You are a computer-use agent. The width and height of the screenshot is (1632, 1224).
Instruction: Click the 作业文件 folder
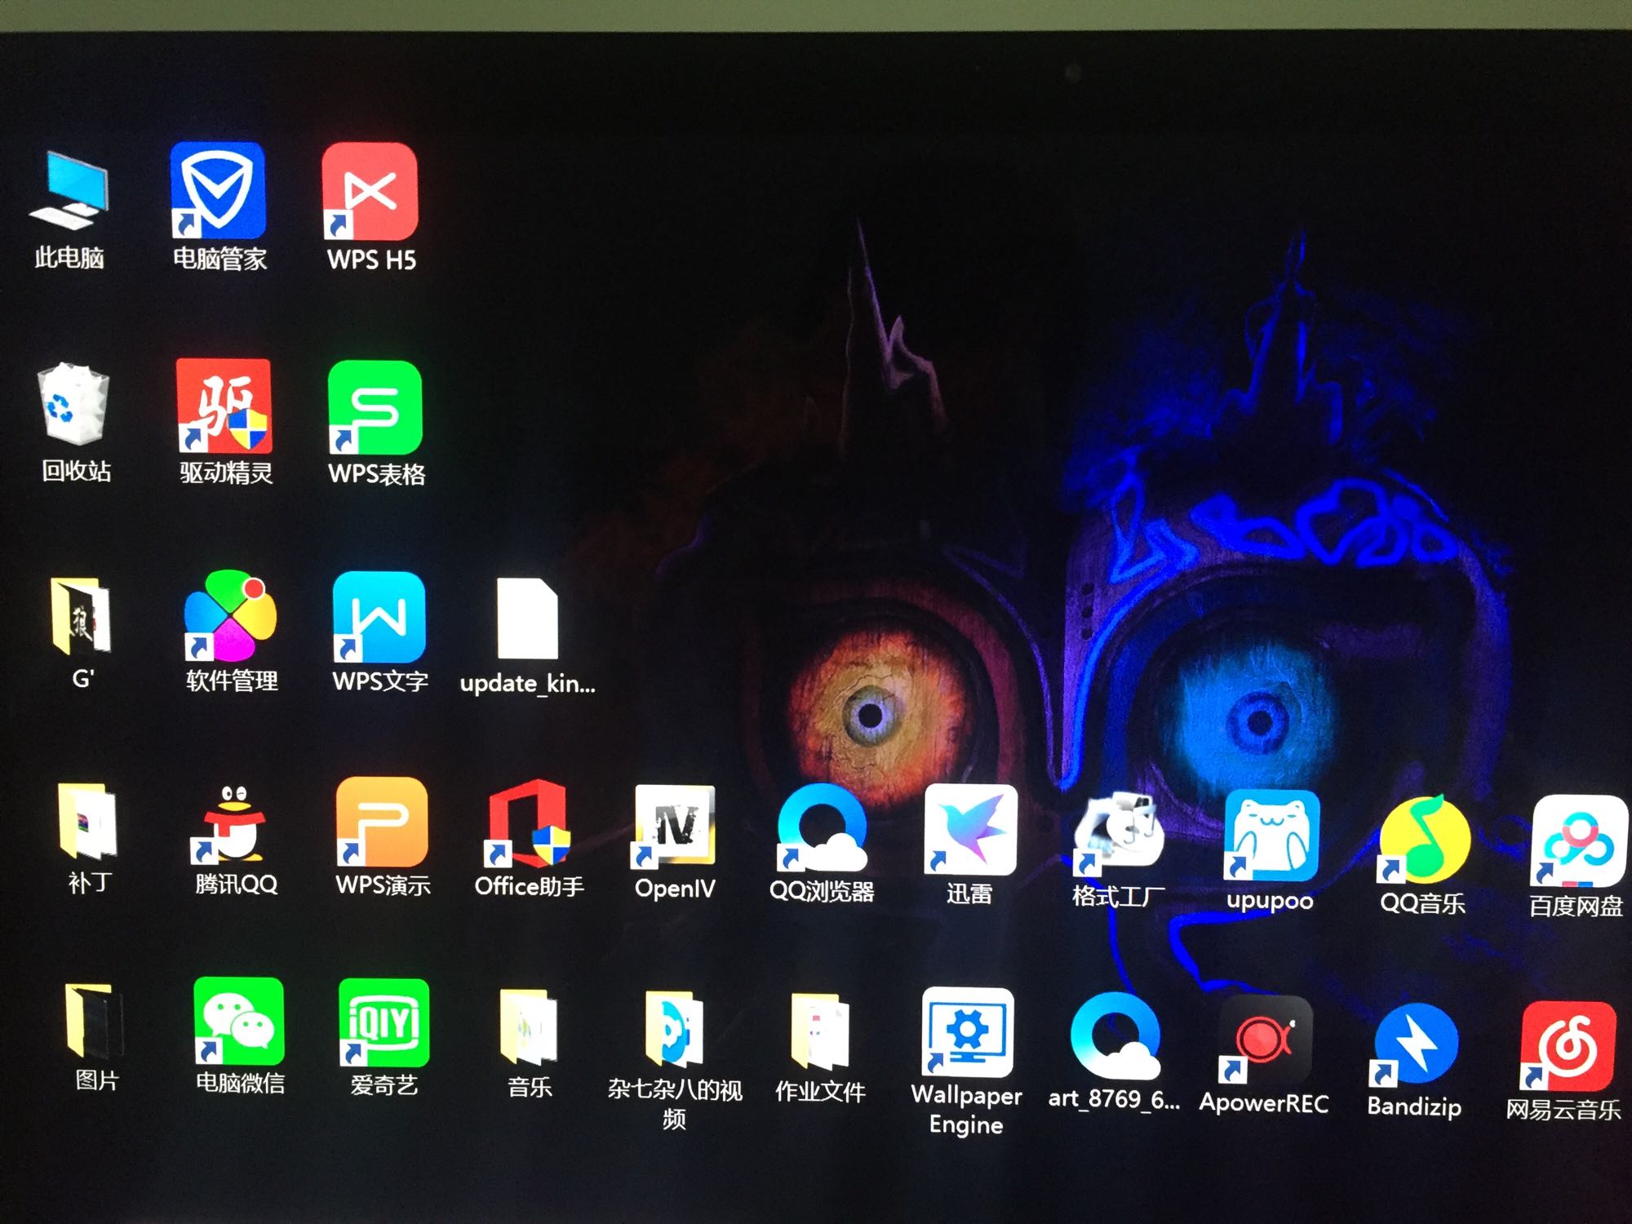point(819,1032)
